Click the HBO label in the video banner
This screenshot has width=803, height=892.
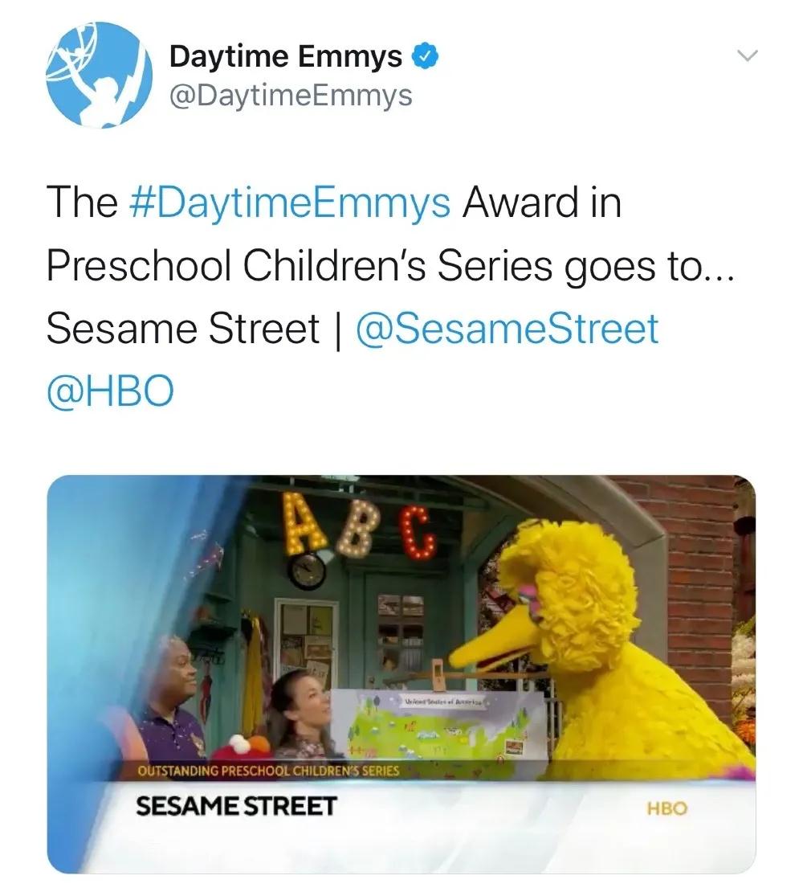[x=667, y=808]
